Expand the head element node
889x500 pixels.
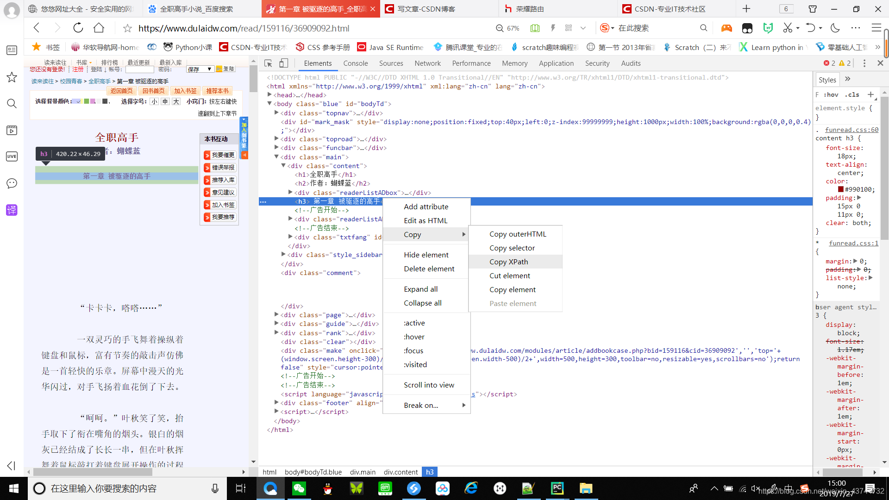pos(269,94)
